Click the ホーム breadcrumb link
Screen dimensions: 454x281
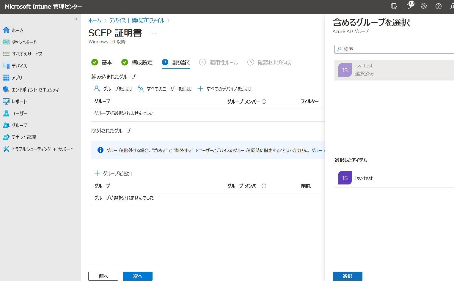[95, 20]
